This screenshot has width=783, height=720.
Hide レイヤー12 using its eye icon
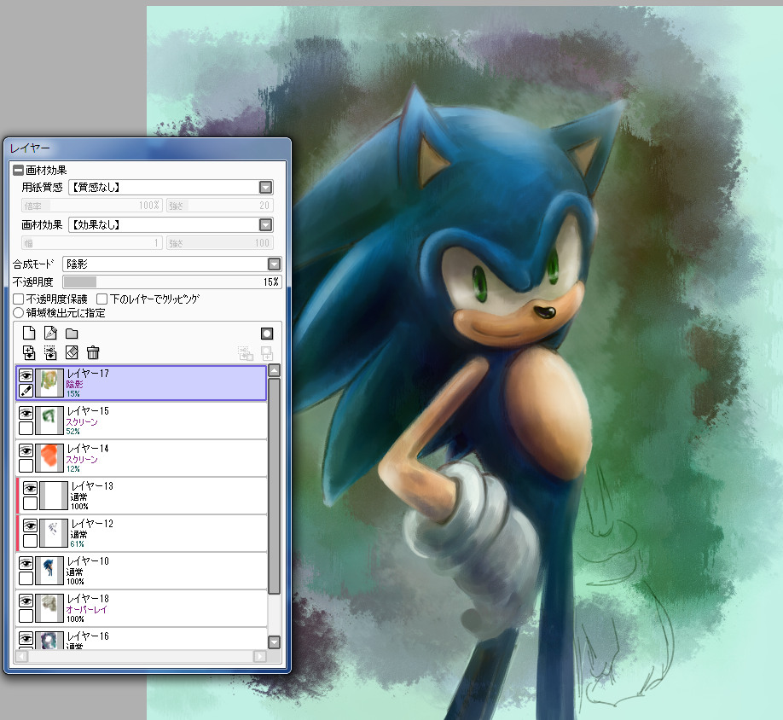[x=30, y=525]
